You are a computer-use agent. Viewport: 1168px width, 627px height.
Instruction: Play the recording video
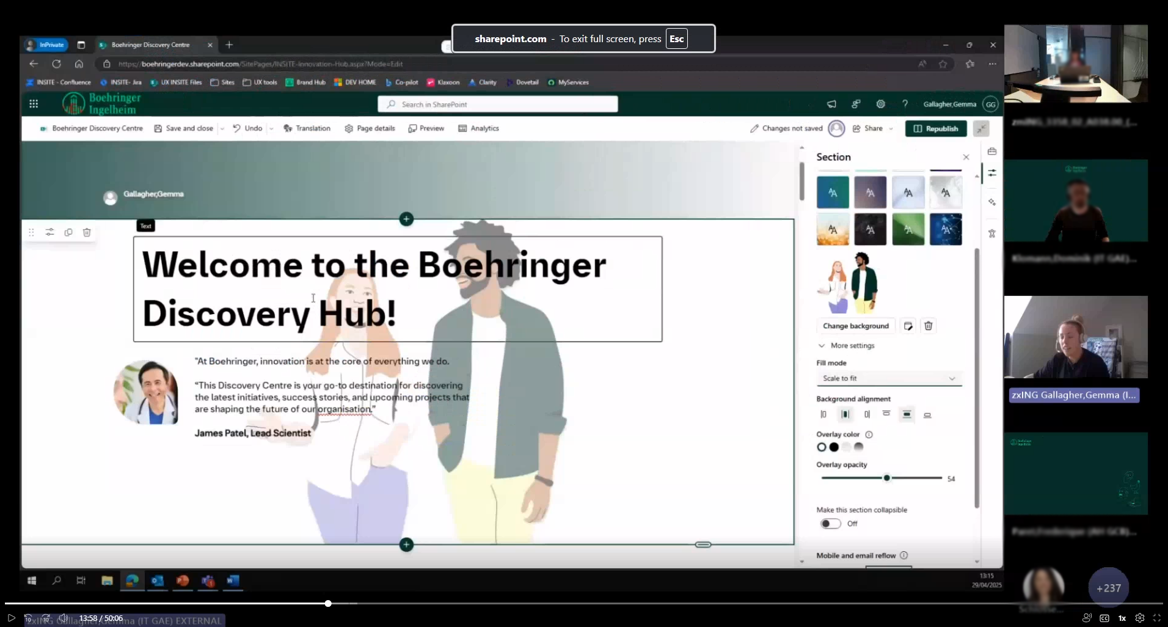tap(11, 618)
